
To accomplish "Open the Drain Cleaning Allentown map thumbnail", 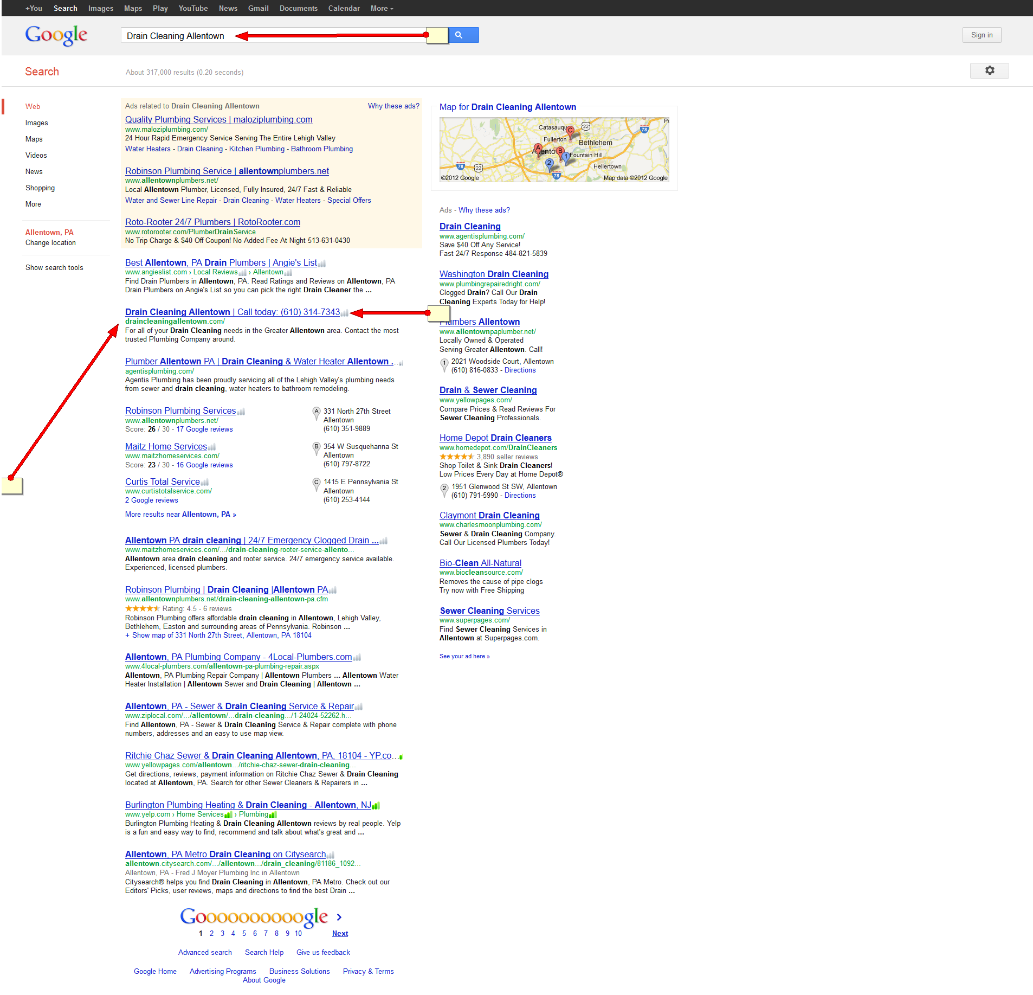I will pos(554,150).
